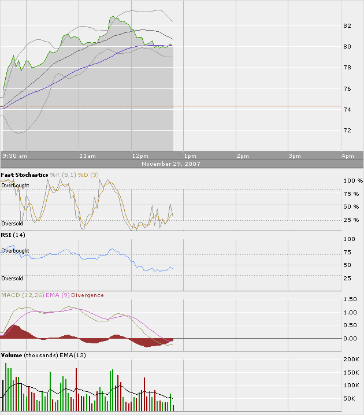Select the 11am marker on time axis

pos(87,156)
